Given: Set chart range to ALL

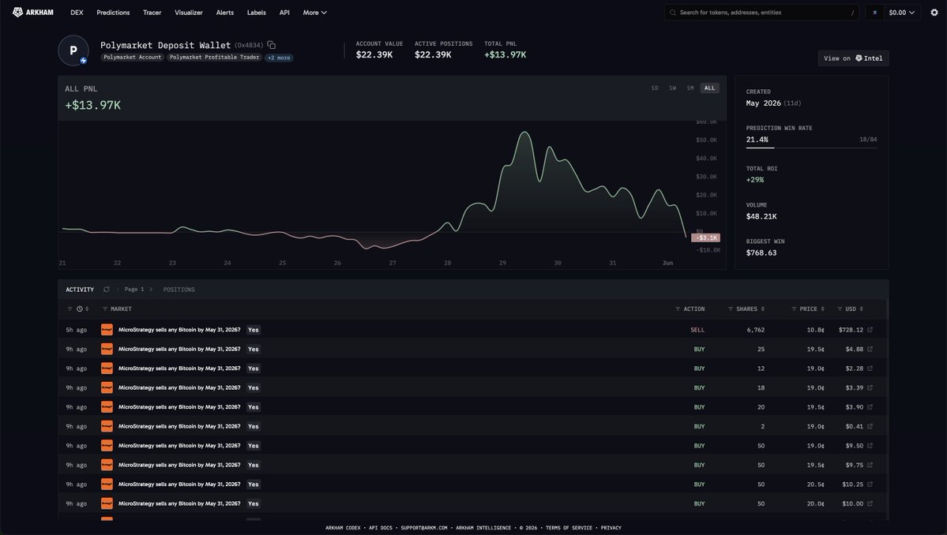Looking at the screenshot, I should tap(709, 88).
